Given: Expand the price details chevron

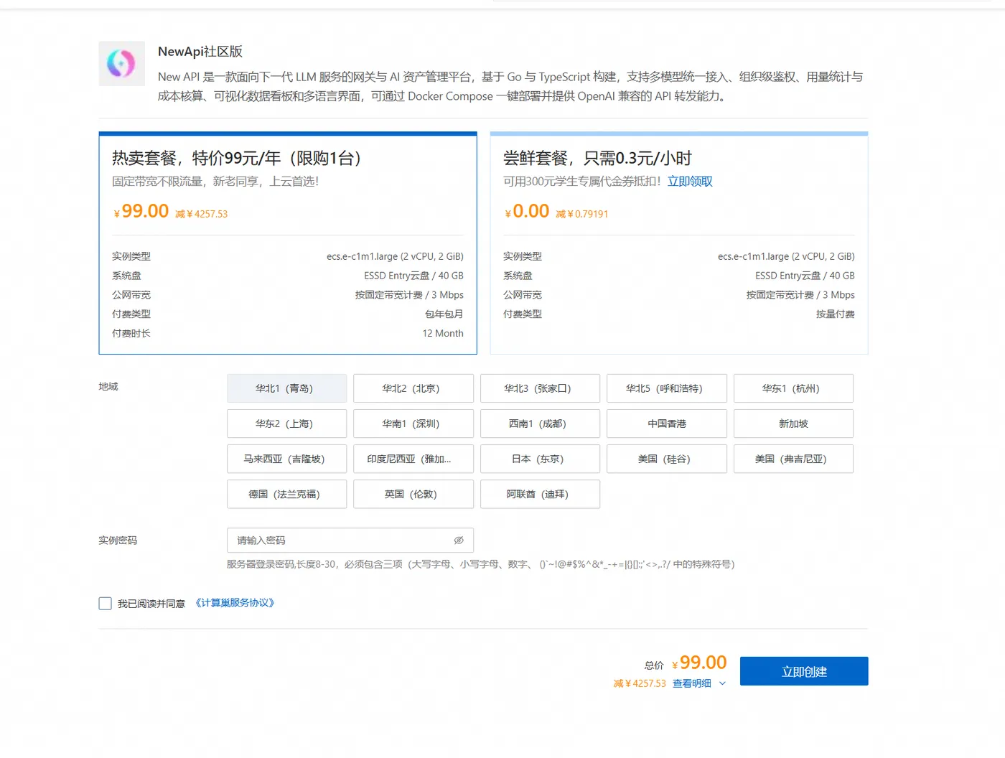Looking at the screenshot, I should [x=722, y=683].
